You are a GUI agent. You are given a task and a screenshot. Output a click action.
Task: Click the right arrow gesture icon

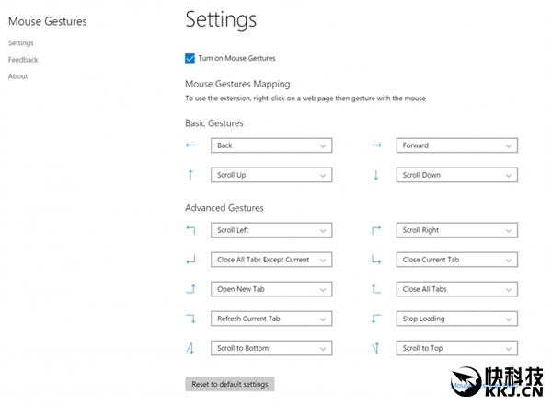(376, 145)
